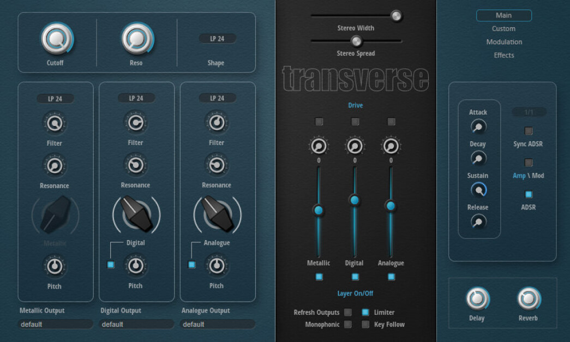Click the Delay effect knob

(x=477, y=299)
